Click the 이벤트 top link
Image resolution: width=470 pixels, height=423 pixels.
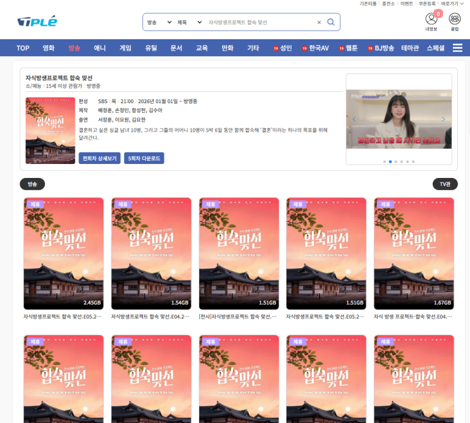coord(407,4)
